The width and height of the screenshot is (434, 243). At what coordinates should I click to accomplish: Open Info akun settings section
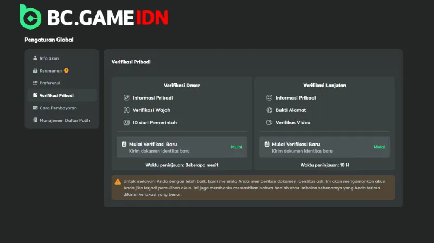[x=62, y=58]
